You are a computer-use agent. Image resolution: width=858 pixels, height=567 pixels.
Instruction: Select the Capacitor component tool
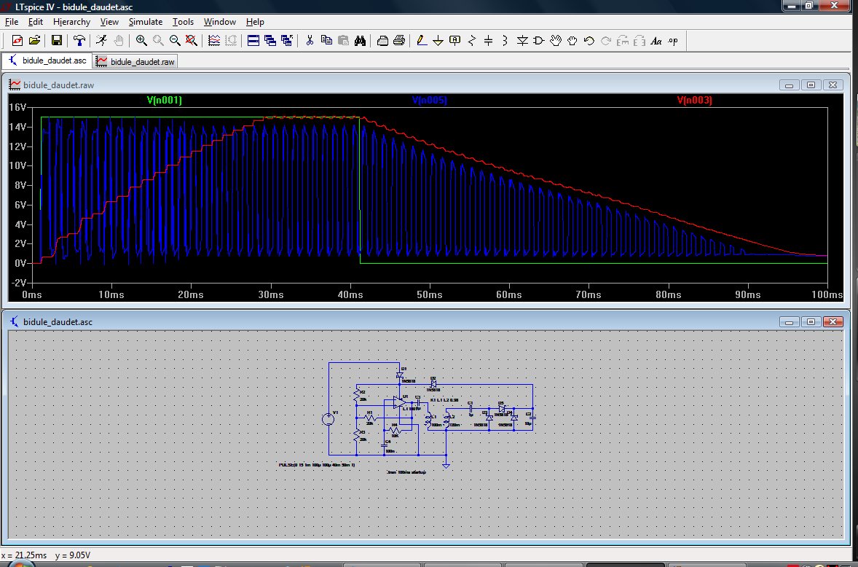click(x=488, y=41)
